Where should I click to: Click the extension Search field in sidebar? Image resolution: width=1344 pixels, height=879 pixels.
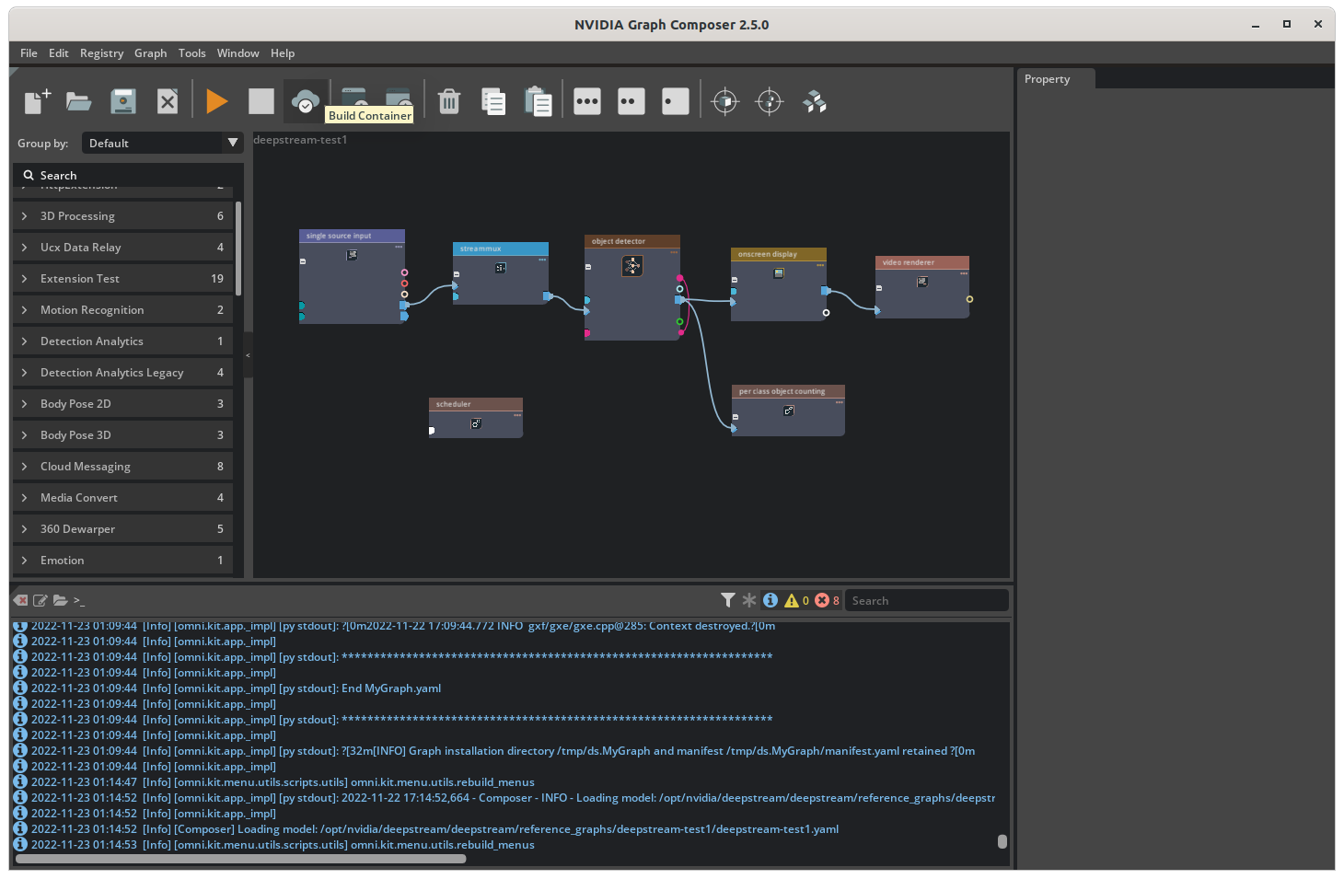coord(129,175)
